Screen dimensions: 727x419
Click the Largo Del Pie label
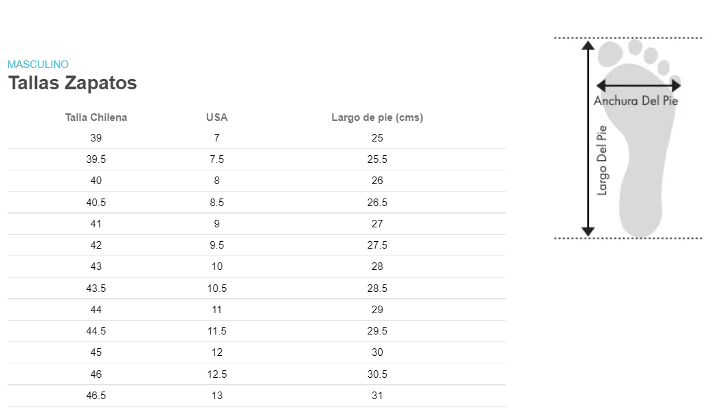(x=602, y=160)
